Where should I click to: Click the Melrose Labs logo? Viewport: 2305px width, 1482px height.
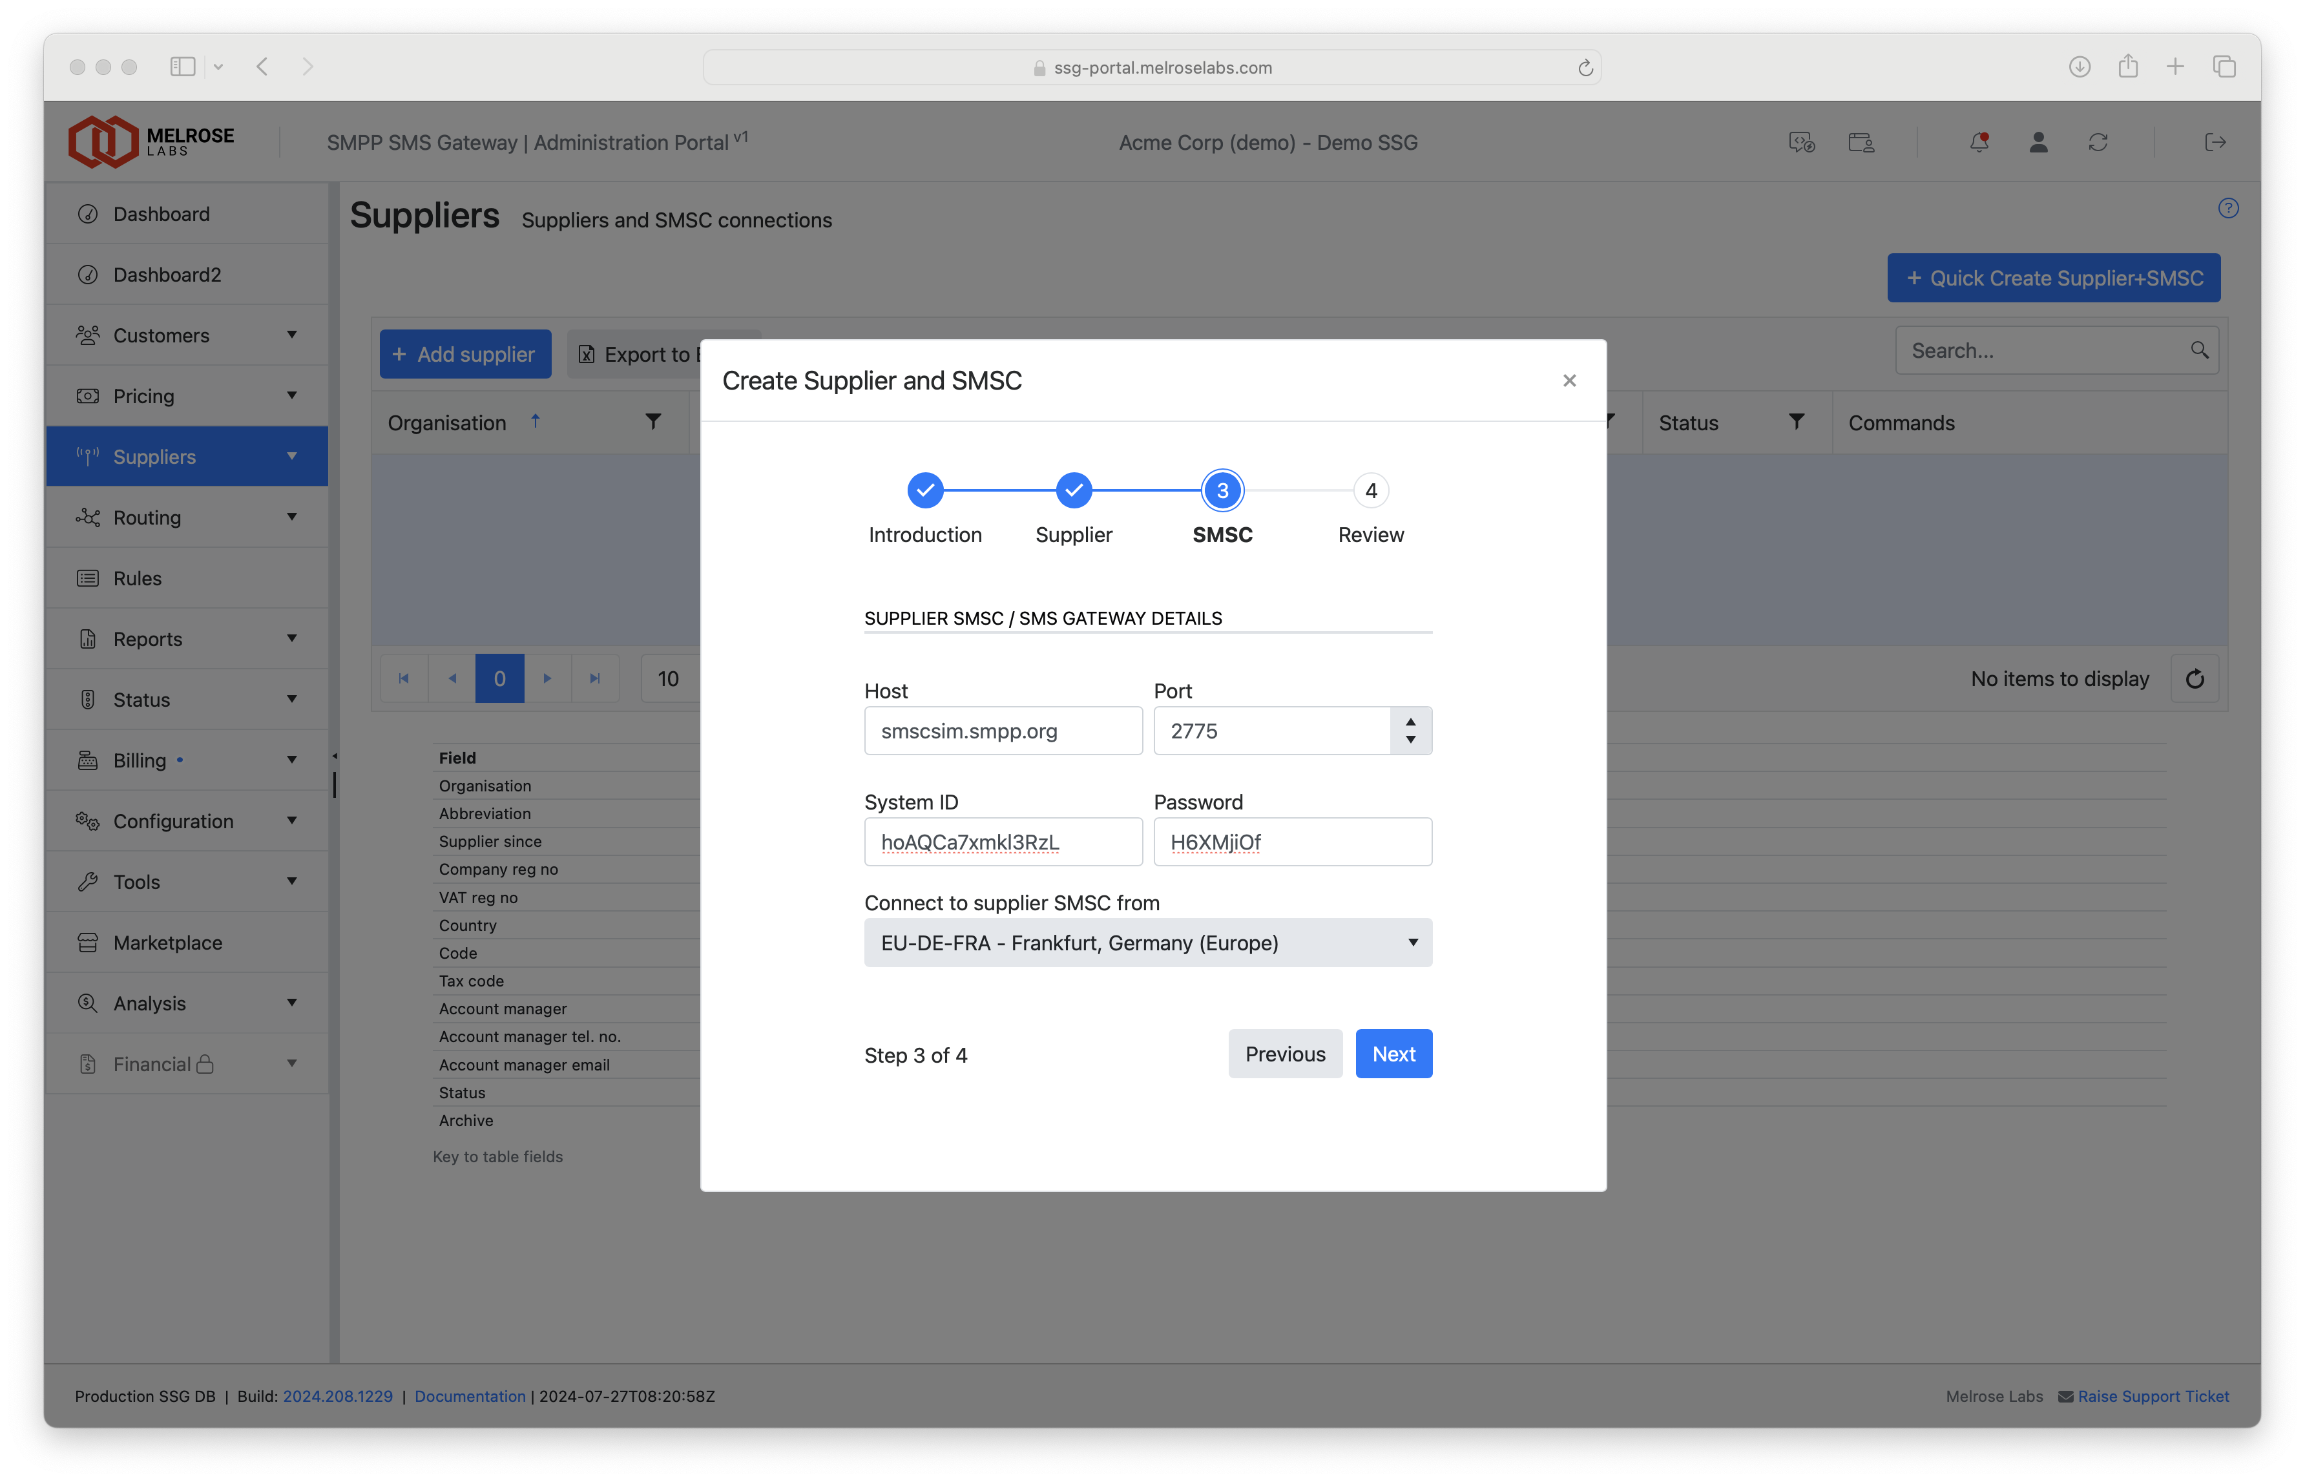click(x=151, y=141)
